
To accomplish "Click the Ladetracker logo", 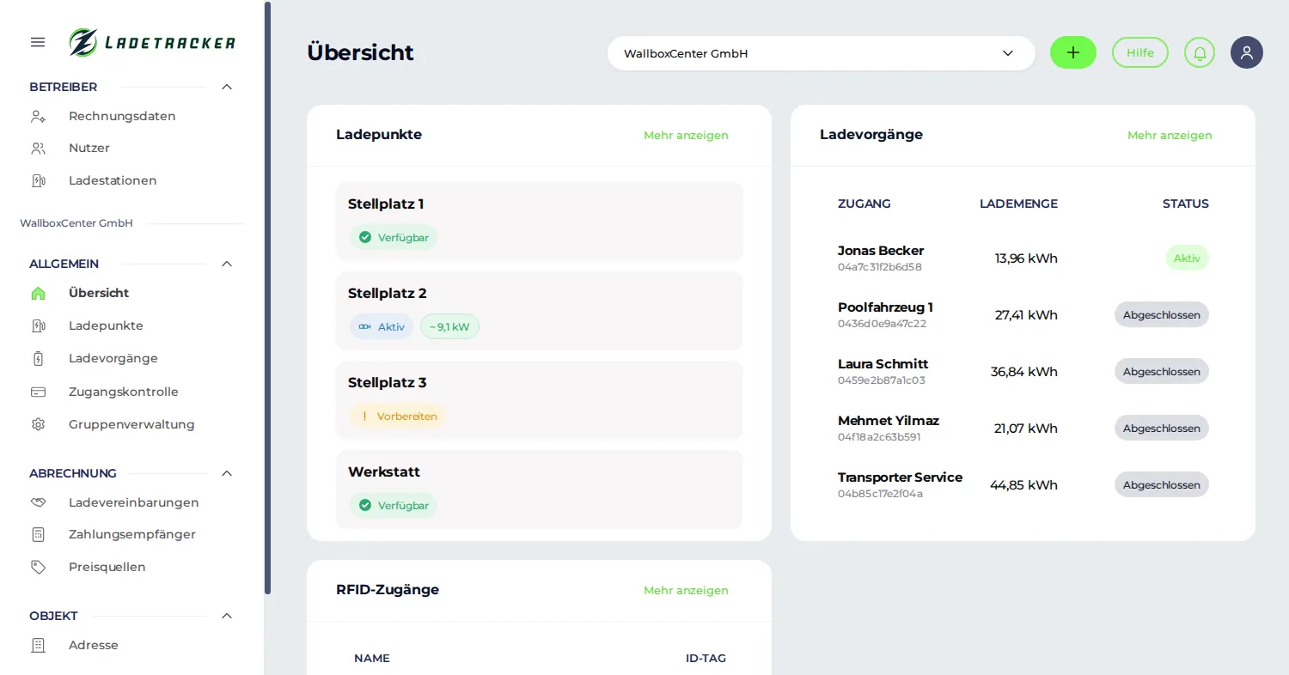I will (x=152, y=42).
